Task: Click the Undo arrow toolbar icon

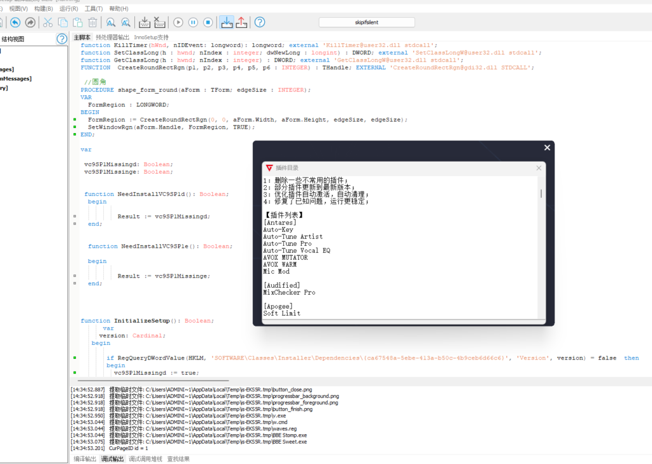Action: pyautogui.click(x=15, y=22)
